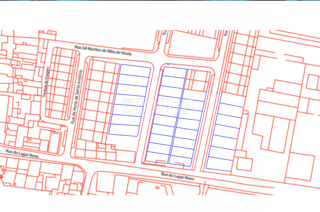Image resolution: width=320 pixels, height=212 pixels.
Task: Click 'Rua do Lagar Novo' label below blue plots
Action: click(x=177, y=176)
